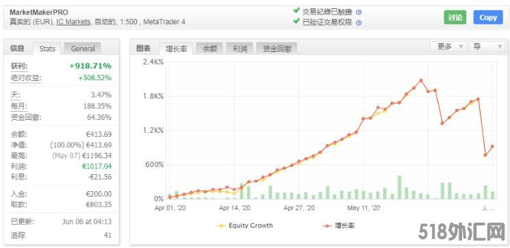Viewport: 510px width, 248px height.
Task: Switch to the Stats tab
Action: tap(47, 49)
